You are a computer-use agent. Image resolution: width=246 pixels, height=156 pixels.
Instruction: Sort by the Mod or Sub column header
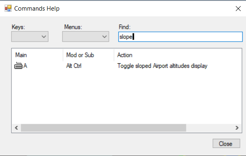click(x=89, y=55)
